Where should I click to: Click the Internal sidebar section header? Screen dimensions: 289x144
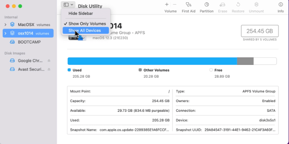(x=11, y=17)
